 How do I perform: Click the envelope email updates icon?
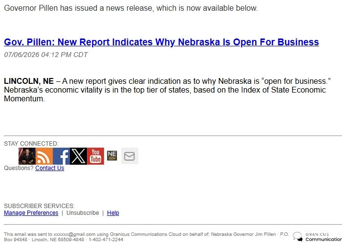click(129, 156)
